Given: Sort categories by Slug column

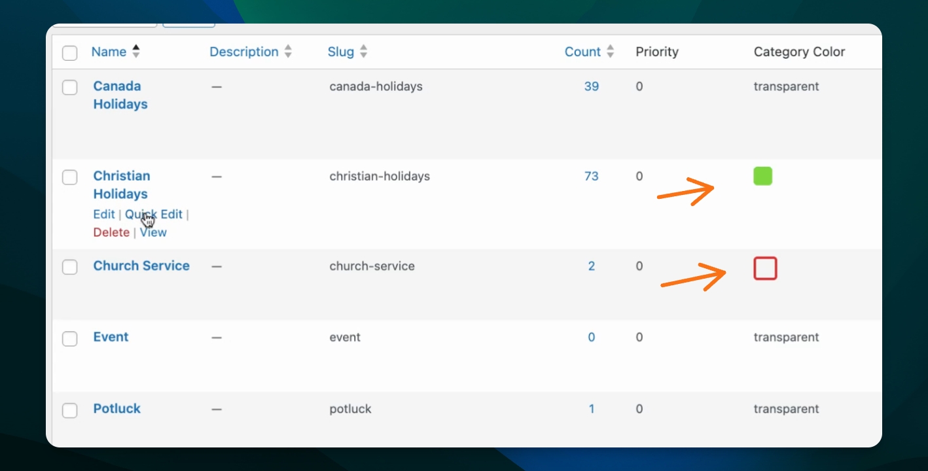Looking at the screenshot, I should (341, 52).
